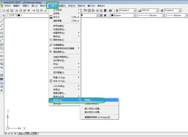
Task: Select the Construction Line tool
Action: tap(2, 25)
